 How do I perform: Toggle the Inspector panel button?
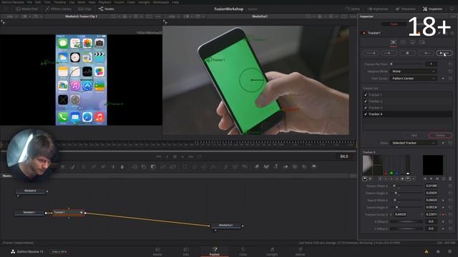click(432, 9)
